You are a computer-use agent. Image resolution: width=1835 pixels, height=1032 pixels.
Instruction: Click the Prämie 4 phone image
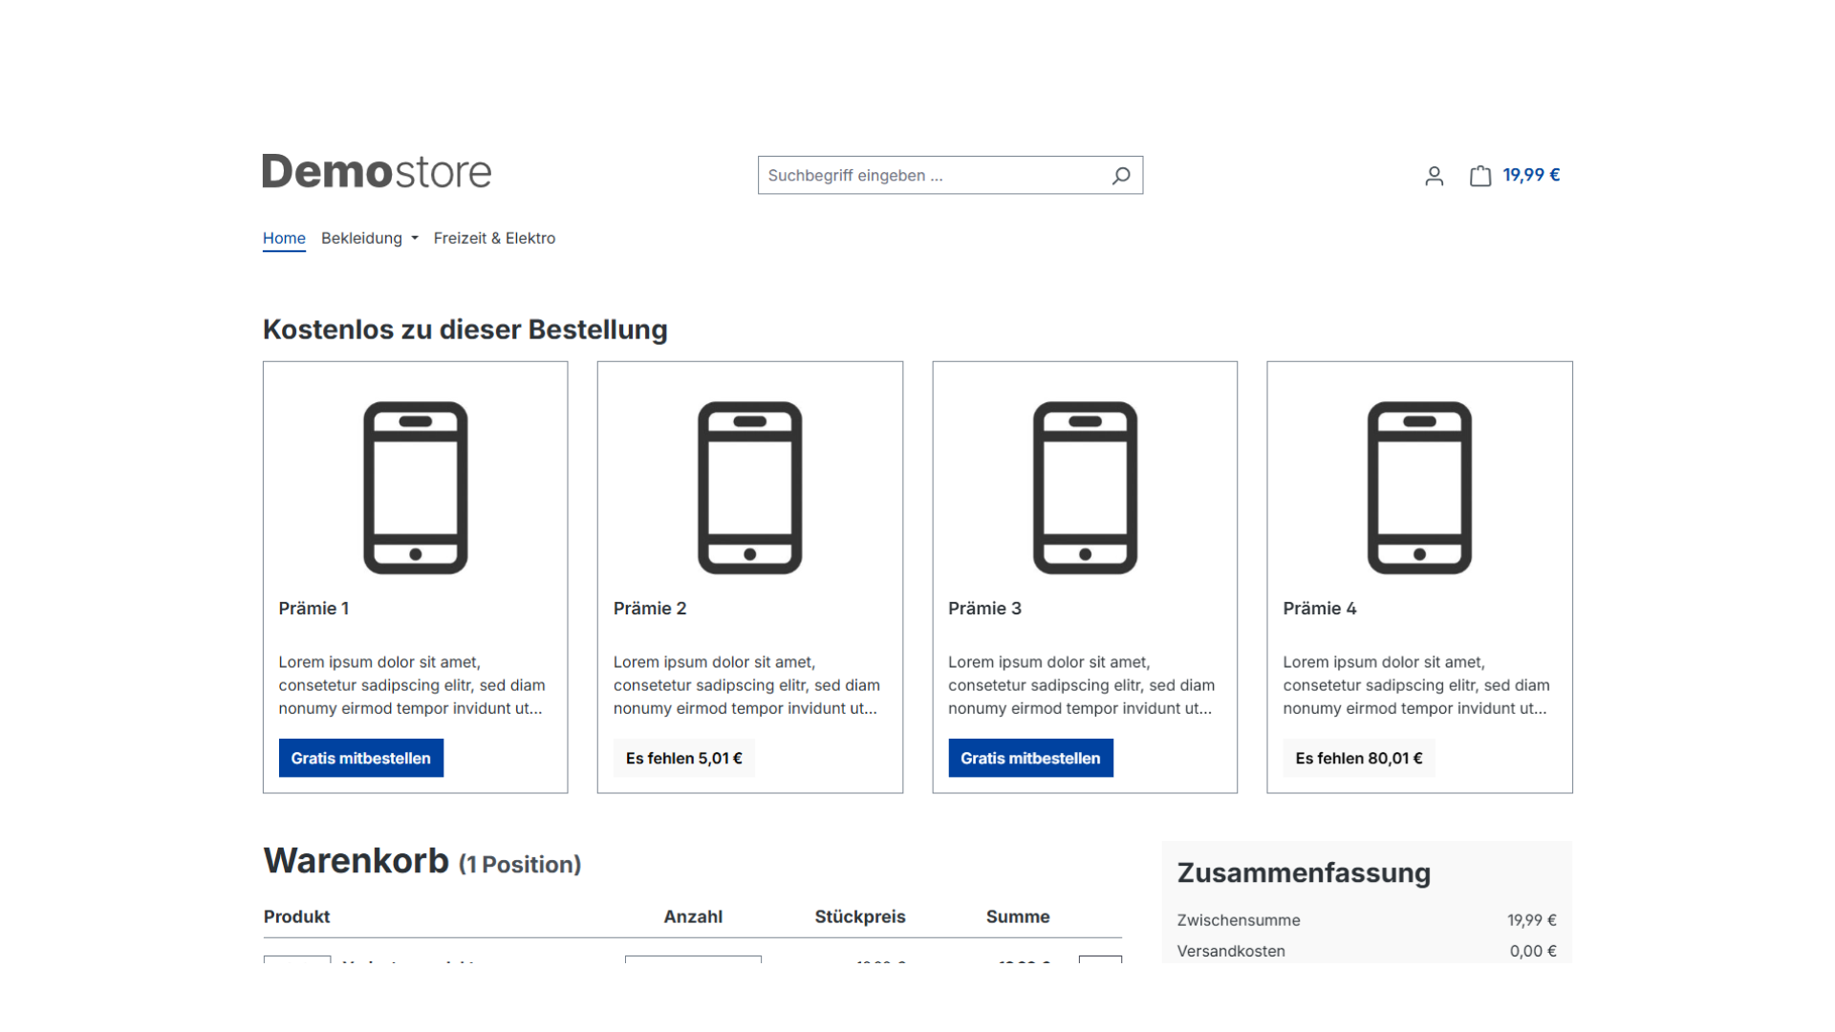pos(1419,487)
